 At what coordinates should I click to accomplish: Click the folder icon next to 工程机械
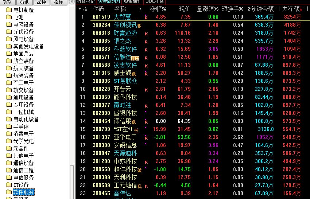(x=9, y=112)
